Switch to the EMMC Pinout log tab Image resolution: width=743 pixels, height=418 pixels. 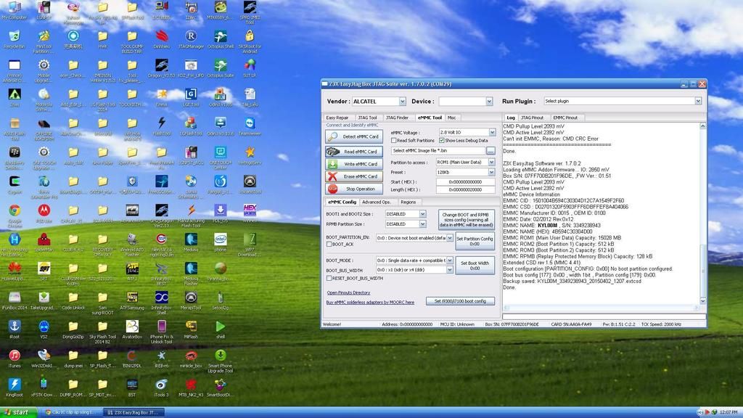point(565,118)
